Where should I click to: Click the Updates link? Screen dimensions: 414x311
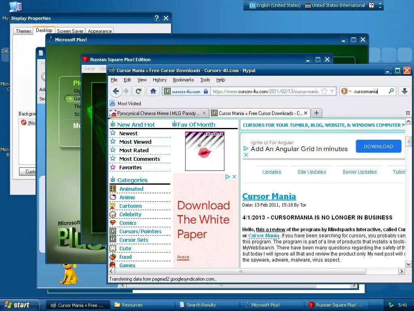[272, 172]
